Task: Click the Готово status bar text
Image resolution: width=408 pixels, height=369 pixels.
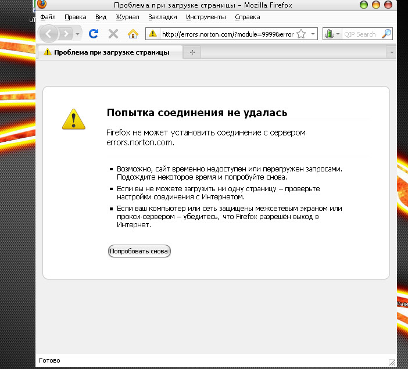Action: (49, 360)
